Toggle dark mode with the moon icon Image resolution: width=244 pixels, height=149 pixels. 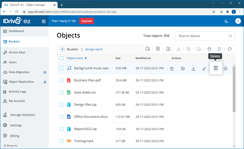click(226, 21)
